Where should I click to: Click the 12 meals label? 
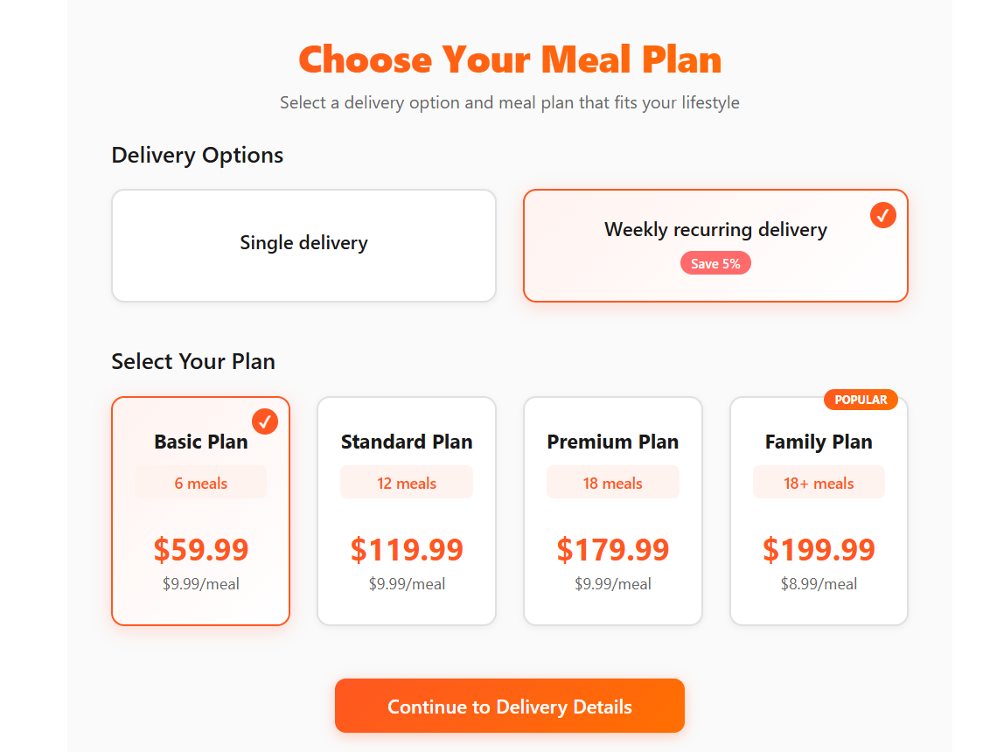407,484
